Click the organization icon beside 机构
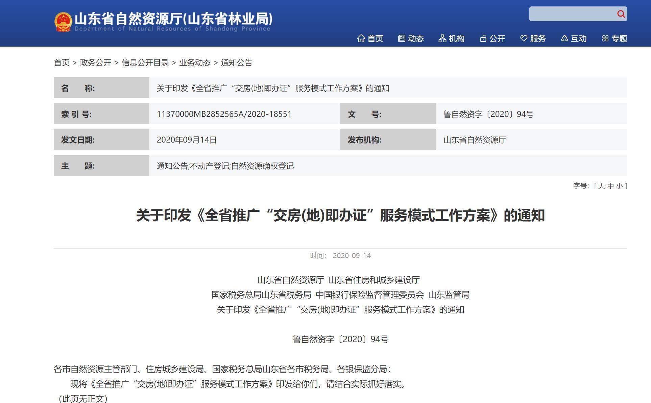 tap(442, 39)
